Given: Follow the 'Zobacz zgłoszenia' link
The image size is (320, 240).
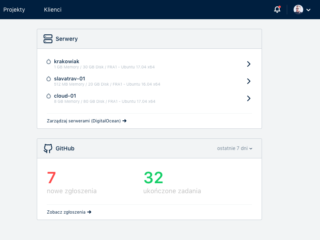Looking at the screenshot, I should coord(69,212).
